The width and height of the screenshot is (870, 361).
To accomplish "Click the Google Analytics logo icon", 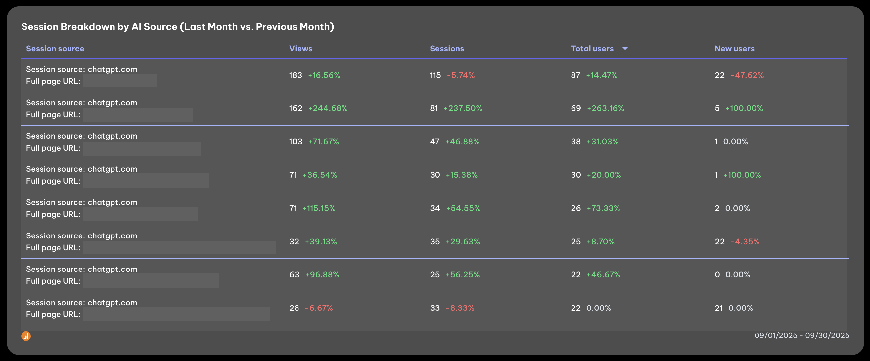I will 26,336.
